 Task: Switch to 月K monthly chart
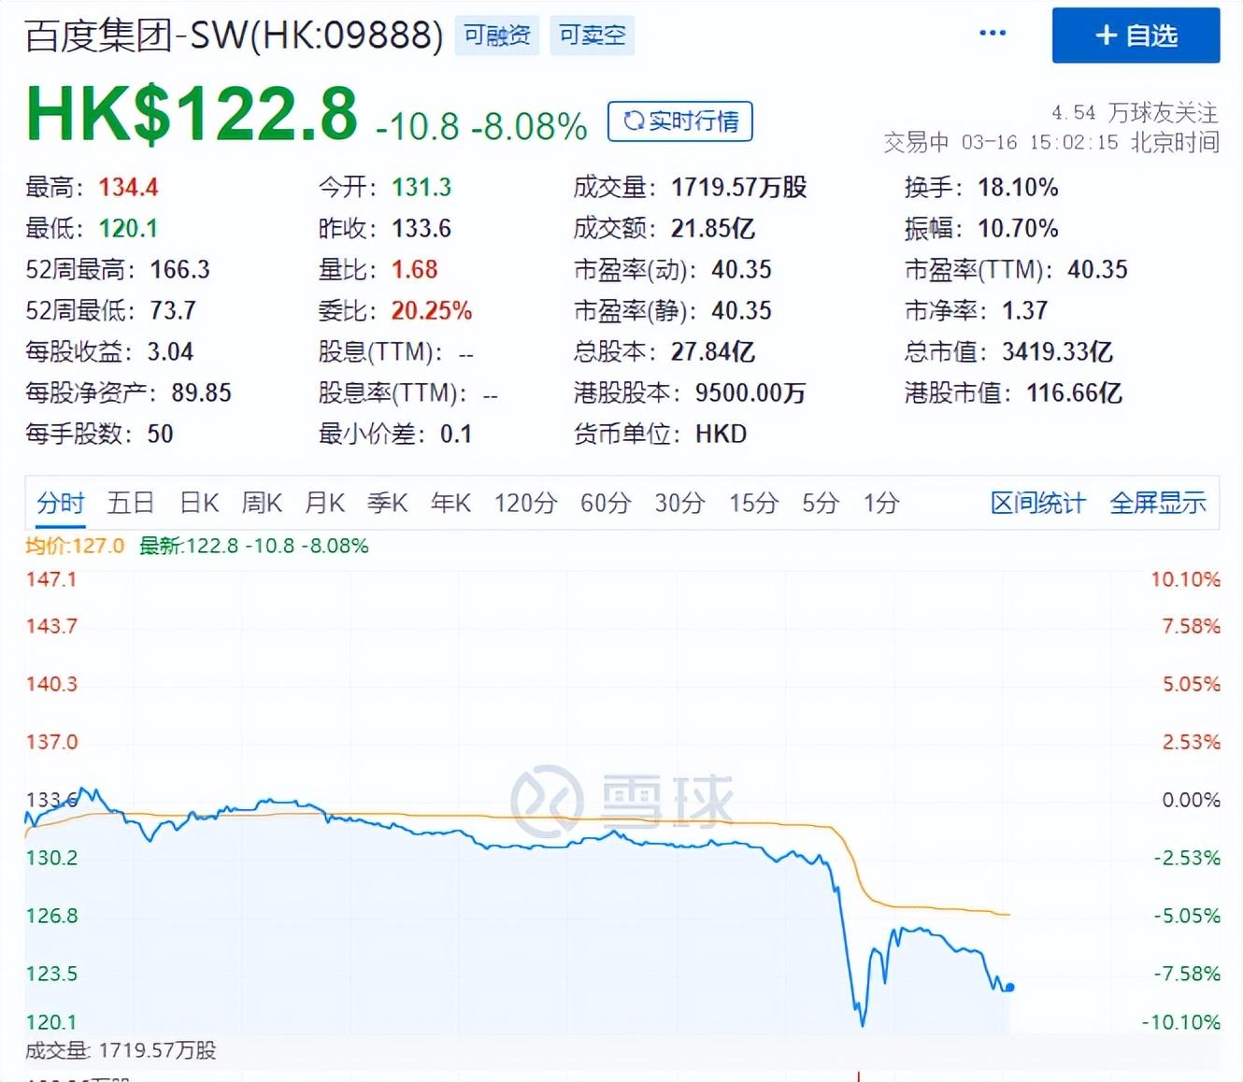click(x=323, y=503)
